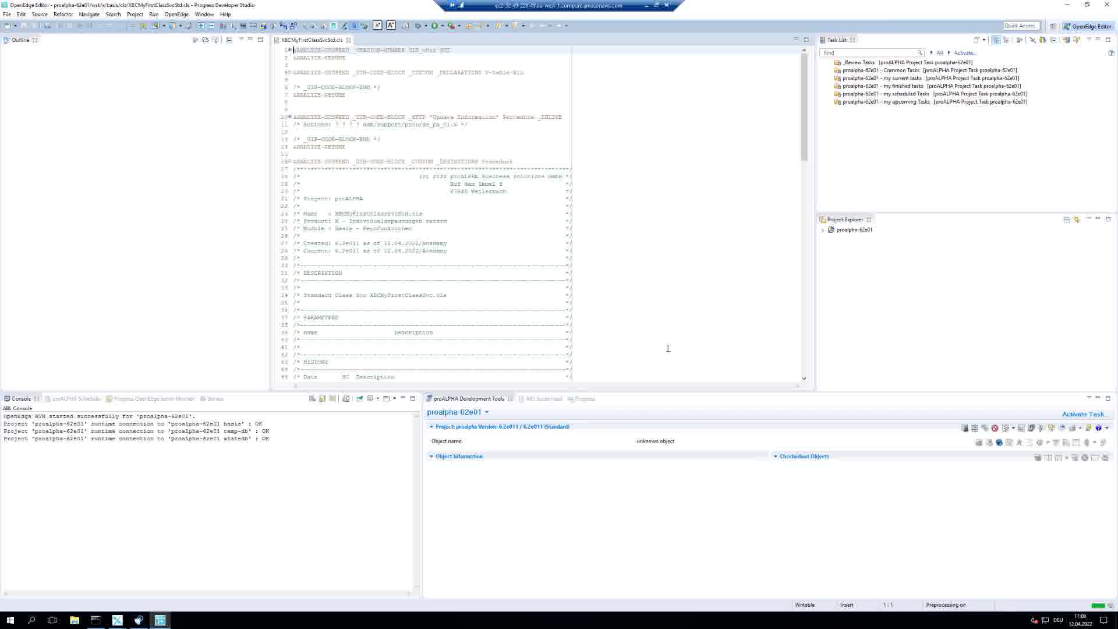The width and height of the screenshot is (1118, 629).
Task: Click the Windows taskbar search icon
Action: point(31,620)
